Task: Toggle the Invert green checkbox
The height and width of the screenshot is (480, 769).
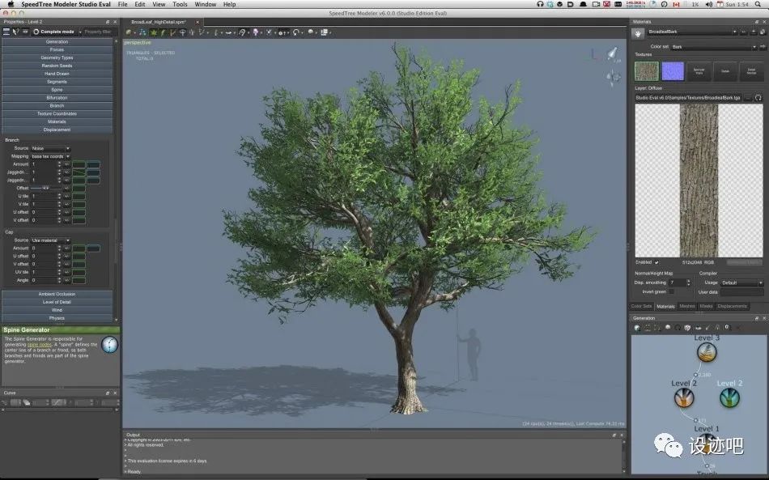Action: point(670,291)
